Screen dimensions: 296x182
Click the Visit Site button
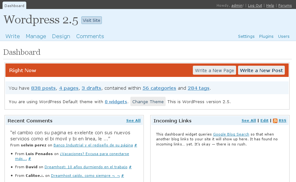[92, 20]
